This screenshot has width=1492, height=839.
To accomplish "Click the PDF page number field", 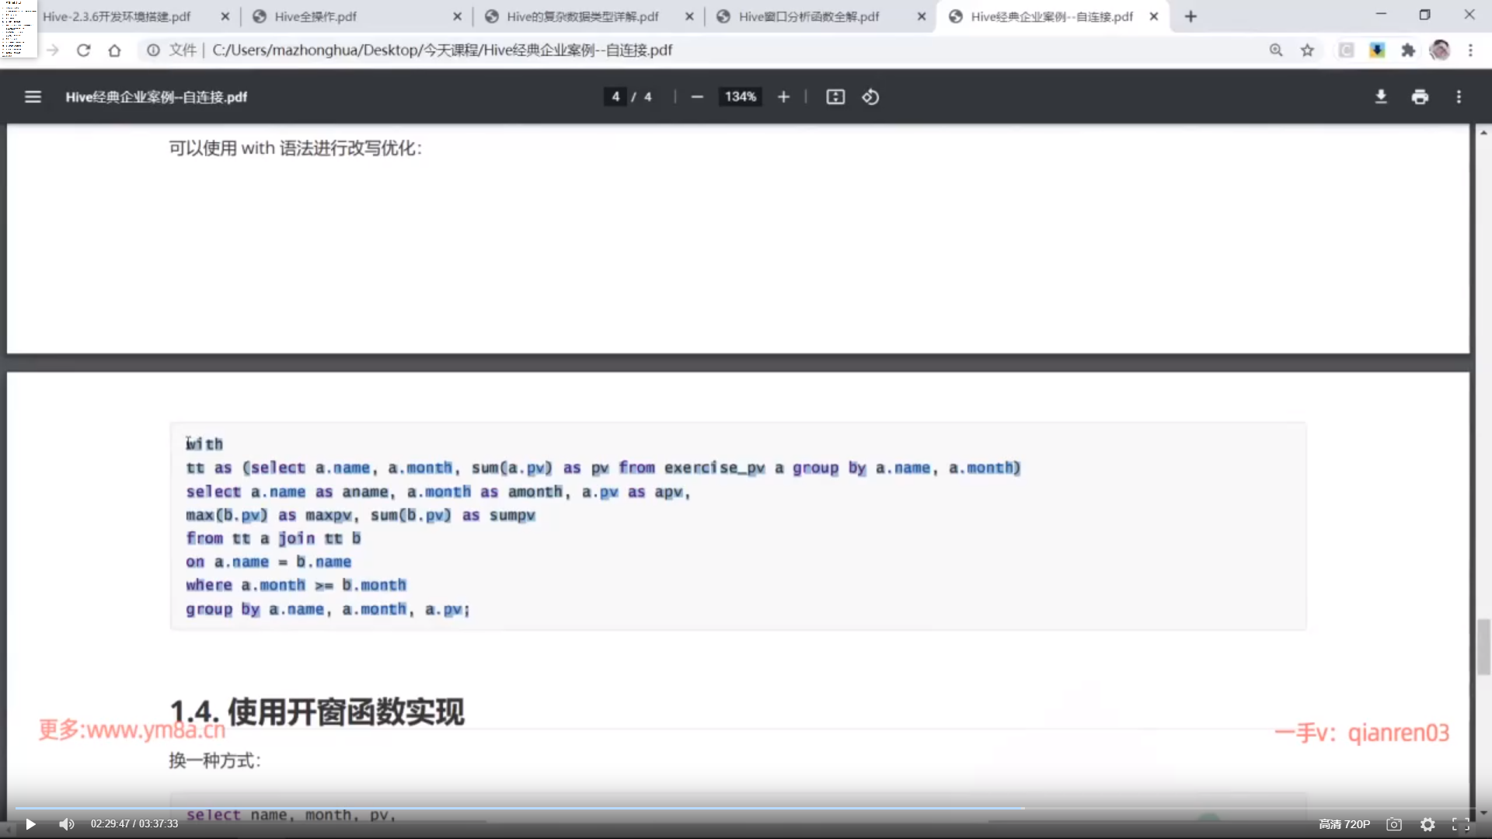I will (x=615, y=97).
